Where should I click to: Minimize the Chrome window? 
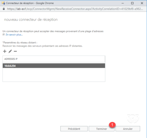[x=123, y=3]
